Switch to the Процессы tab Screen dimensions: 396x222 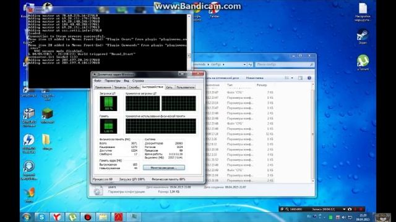(120, 88)
